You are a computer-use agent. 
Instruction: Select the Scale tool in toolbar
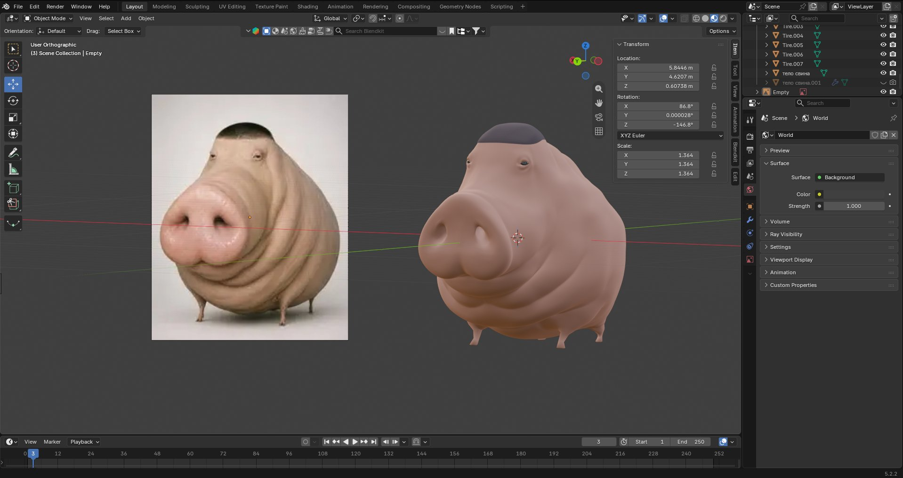[13, 118]
